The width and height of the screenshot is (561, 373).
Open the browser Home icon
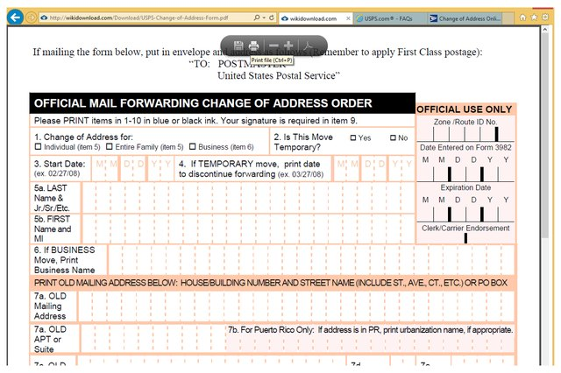point(523,17)
